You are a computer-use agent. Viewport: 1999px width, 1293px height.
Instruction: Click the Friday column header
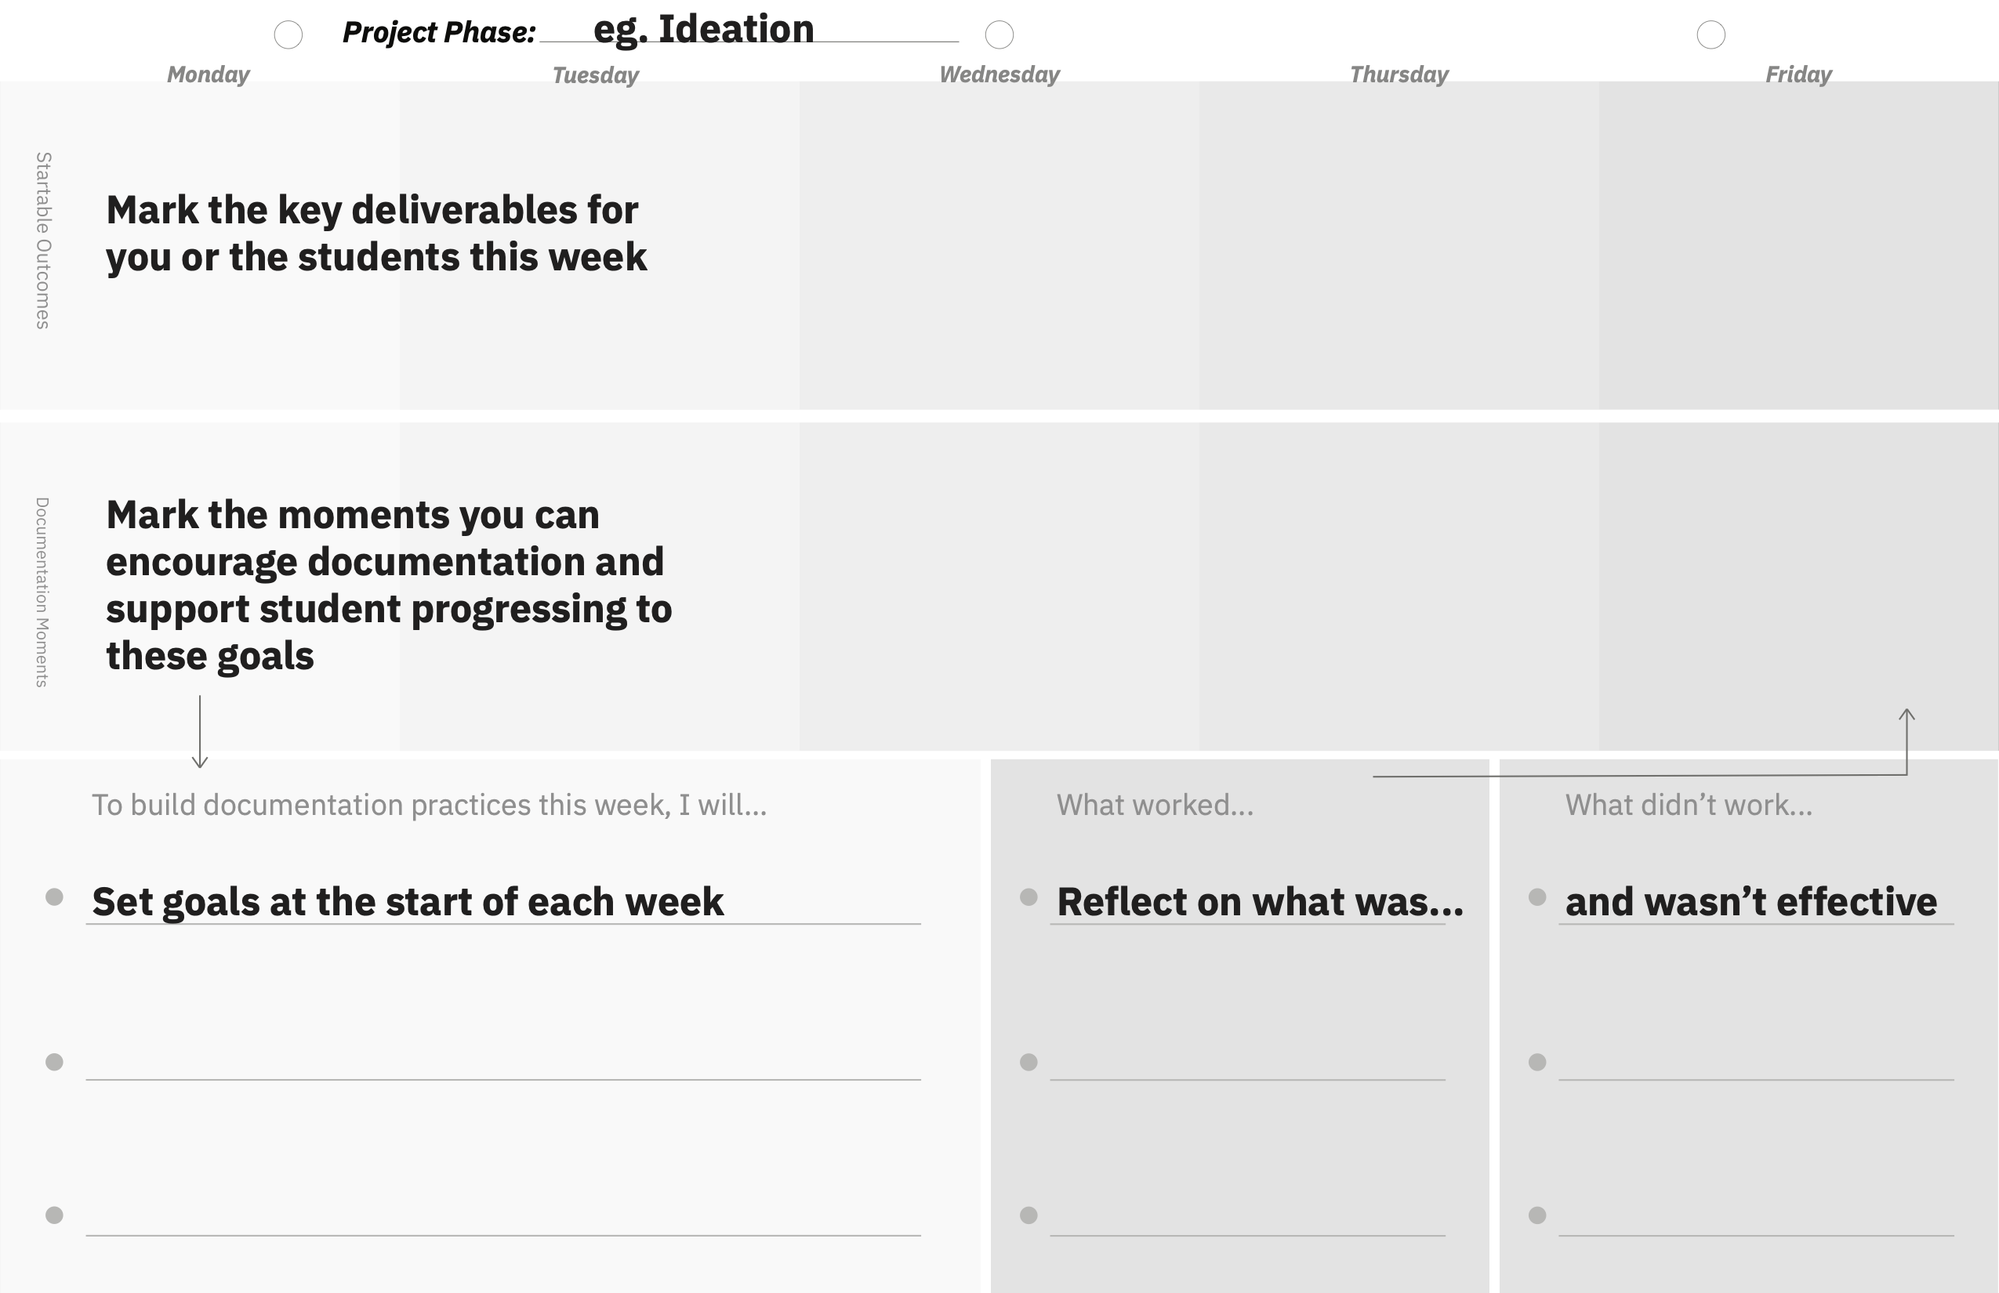point(1798,74)
